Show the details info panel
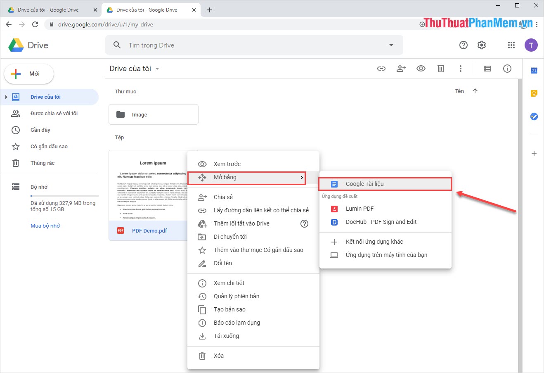Screen dimensions: 544x373 [x=507, y=69]
